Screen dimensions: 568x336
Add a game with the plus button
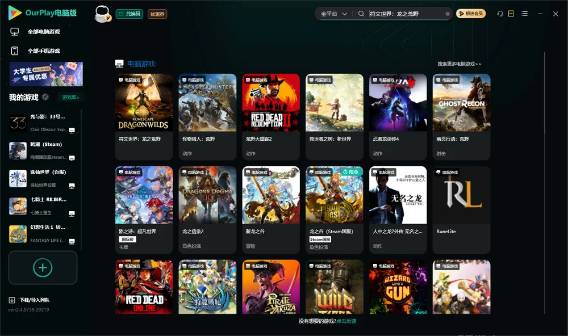pos(43,267)
